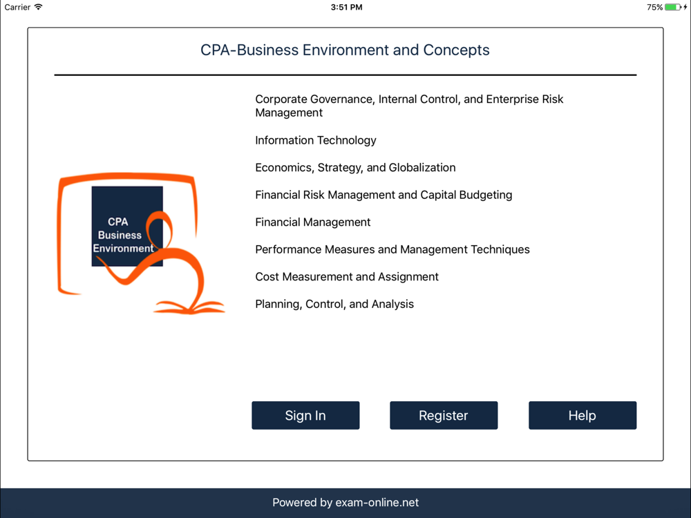Tap the Carrier label in status bar
This screenshot has height=518, width=691.
[17, 7]
